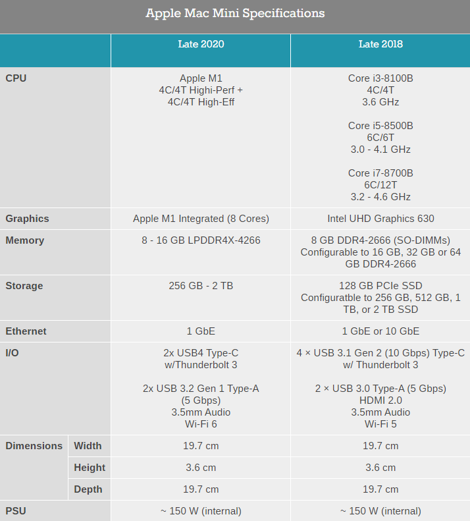Click 'Core i5-8500B' text
Image resolution: width=470 pixels, height=521 pixels.
tap(380, 126)
